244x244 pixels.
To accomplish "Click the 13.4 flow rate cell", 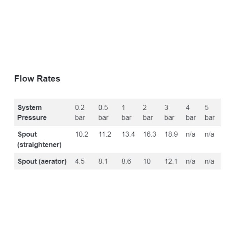I will click(128, 134).
